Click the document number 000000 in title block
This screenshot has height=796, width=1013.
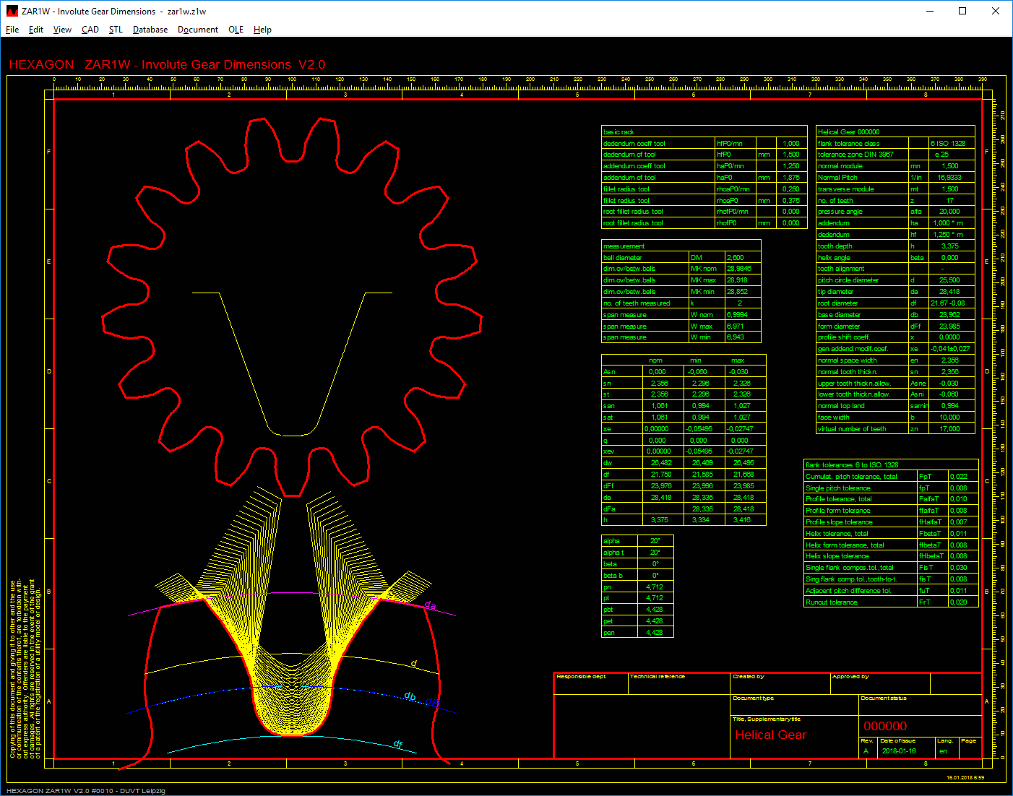[885, 727]
